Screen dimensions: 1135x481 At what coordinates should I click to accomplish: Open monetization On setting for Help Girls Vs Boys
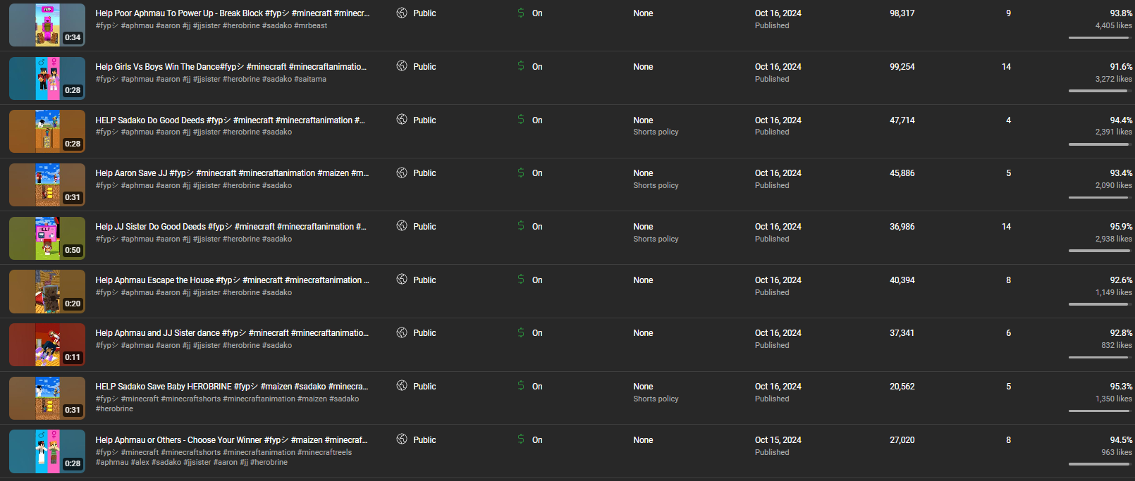click(x=537, y=67)
